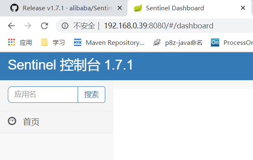Reload the page with the refresh icon

[45, 26]
